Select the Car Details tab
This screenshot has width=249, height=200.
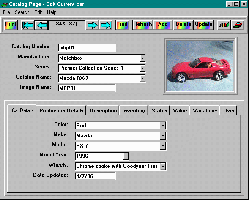[22, 110]
